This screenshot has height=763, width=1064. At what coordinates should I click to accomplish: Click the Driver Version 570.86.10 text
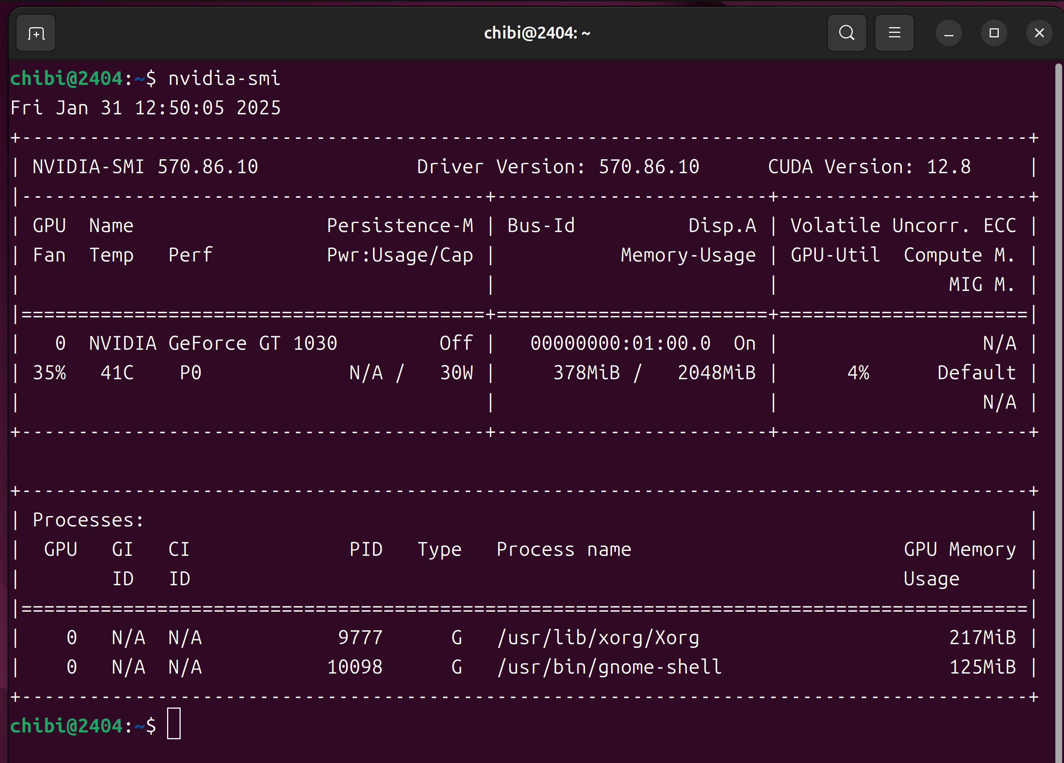click(x=558, y=167)
